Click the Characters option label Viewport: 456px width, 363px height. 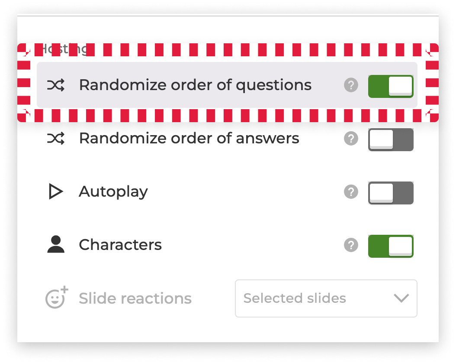tap(120, 245)
